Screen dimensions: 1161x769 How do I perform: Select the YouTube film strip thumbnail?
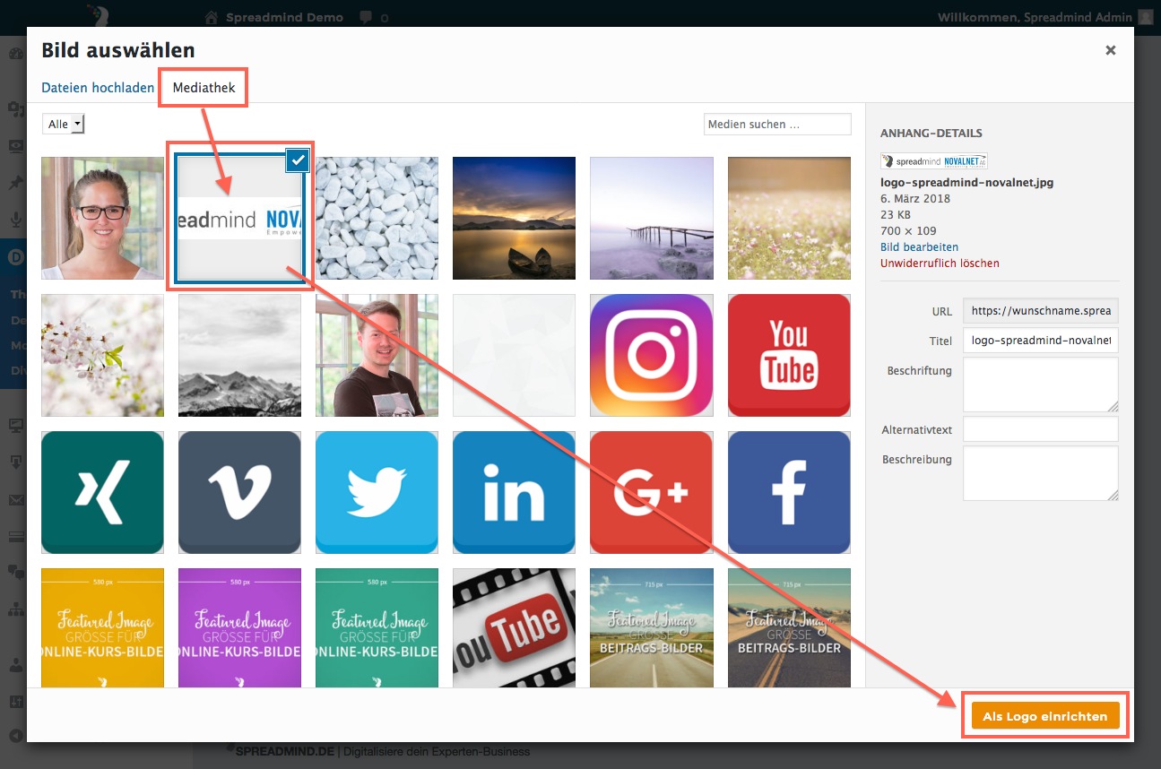(515, 628)
